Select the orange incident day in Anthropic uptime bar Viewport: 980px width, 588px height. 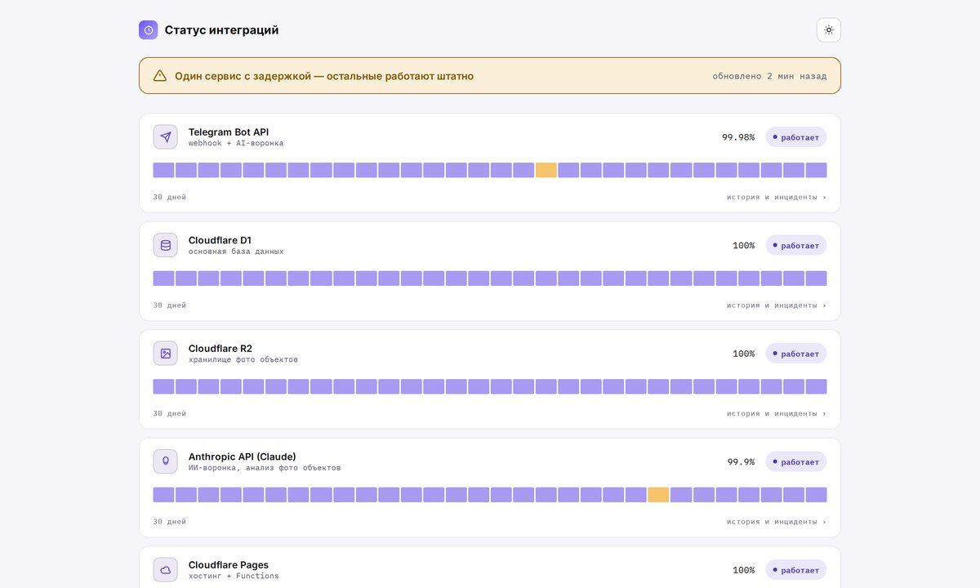[x=658, y=495]
